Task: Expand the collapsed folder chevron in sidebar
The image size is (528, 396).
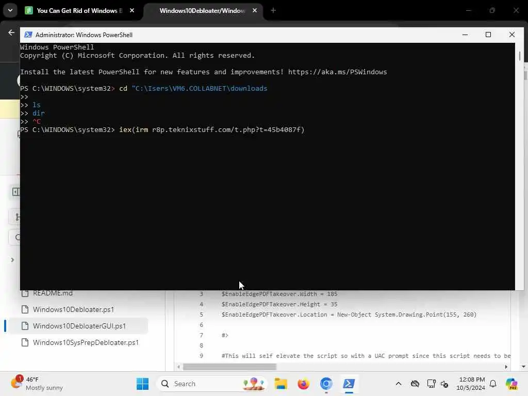Action: click(12, 260)
